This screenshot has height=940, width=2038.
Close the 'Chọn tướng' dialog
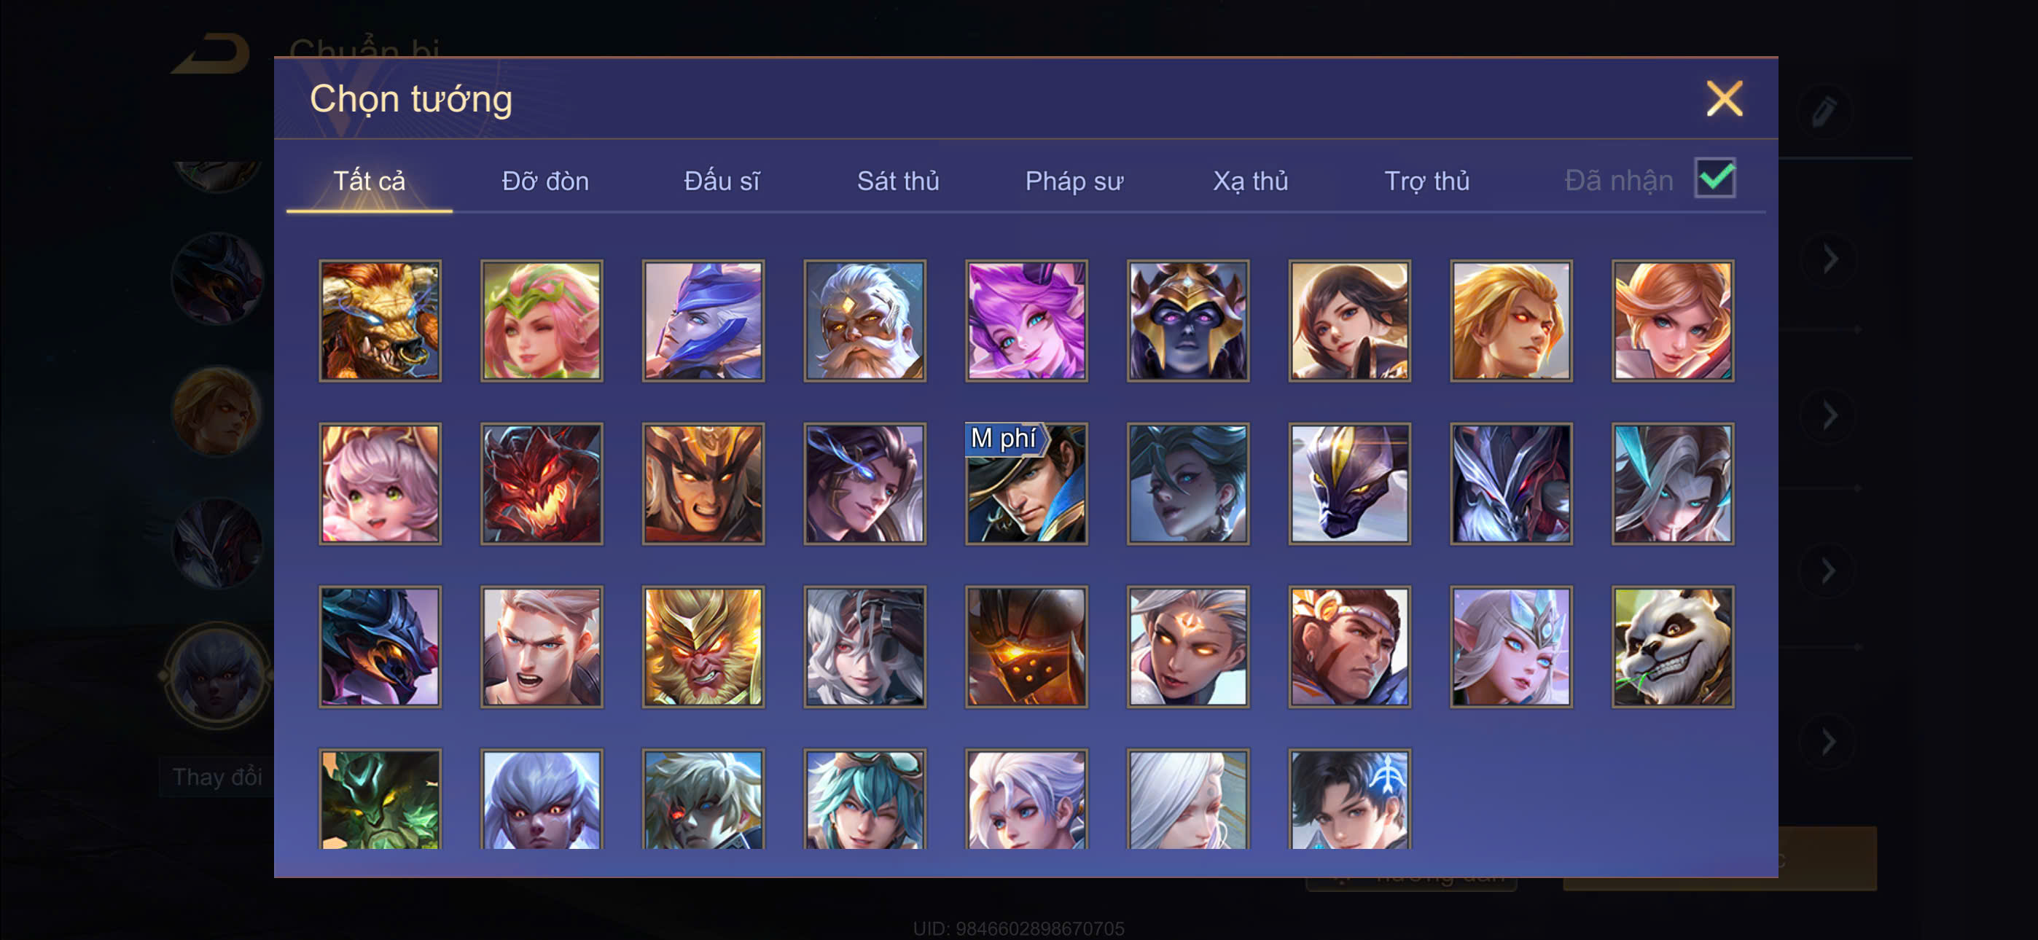1724,99
